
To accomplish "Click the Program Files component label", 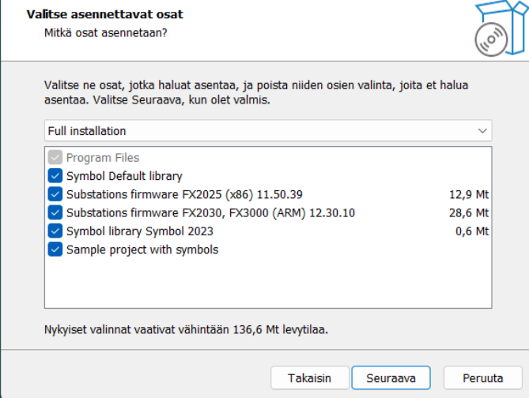I will pyautogui.click(x=103, y=158).
